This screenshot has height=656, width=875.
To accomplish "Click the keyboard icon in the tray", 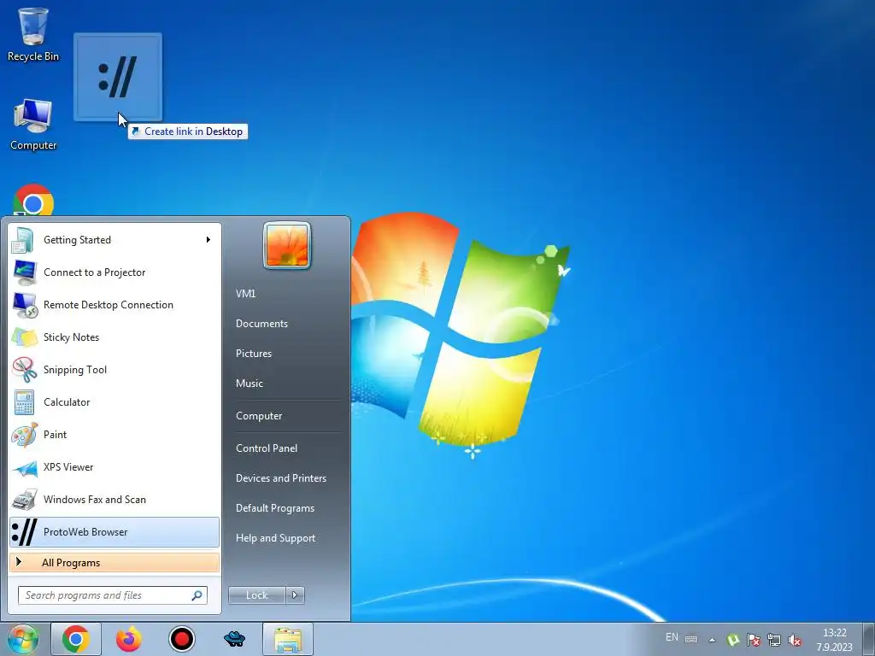I will click(x=690, y=639).
